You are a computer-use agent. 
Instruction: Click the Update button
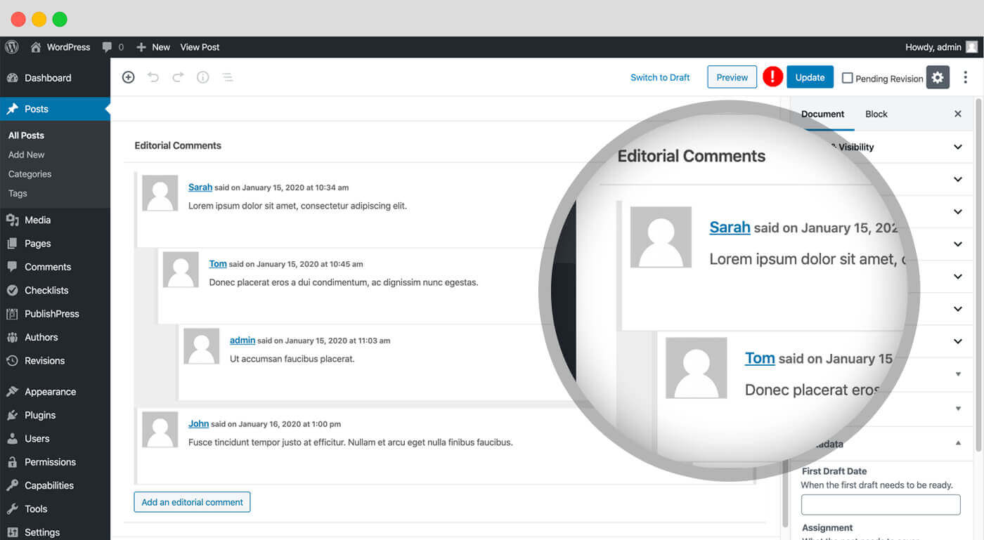(x=810, y=77)
